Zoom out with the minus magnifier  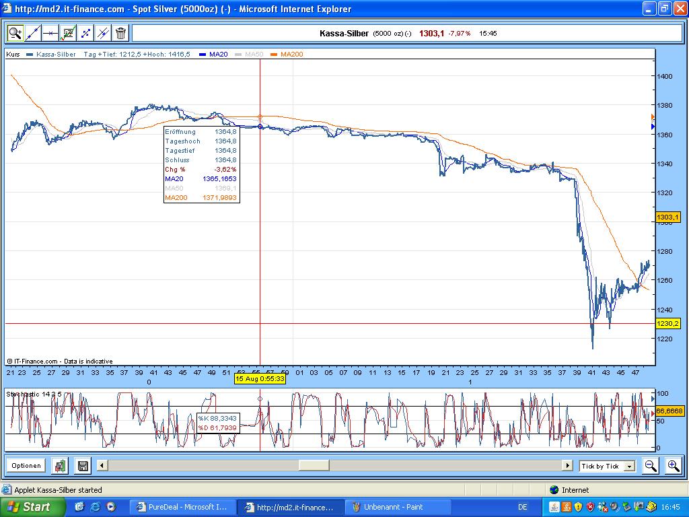tap(650, 465)
